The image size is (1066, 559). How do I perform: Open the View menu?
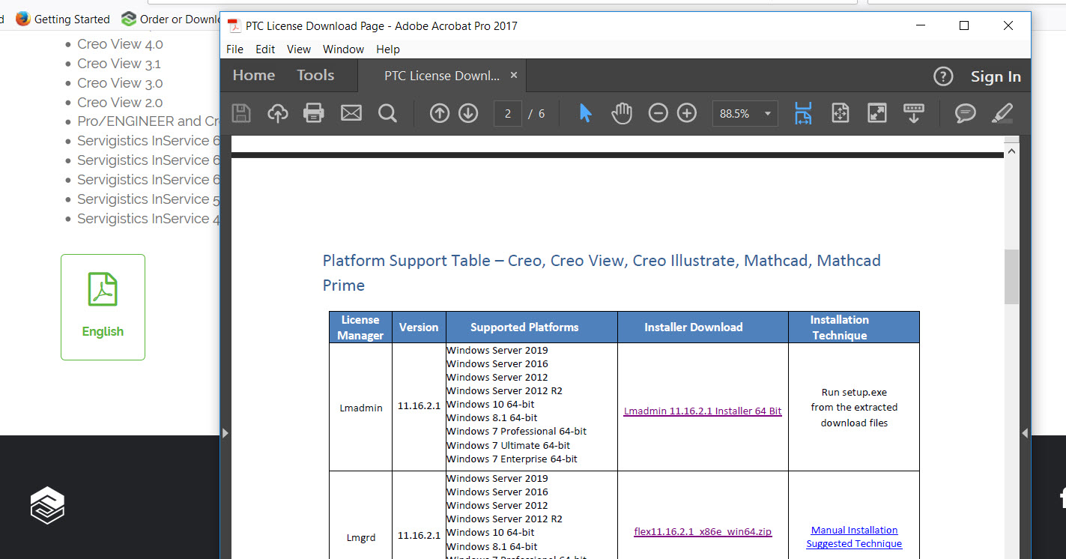[x=299, y=49]
